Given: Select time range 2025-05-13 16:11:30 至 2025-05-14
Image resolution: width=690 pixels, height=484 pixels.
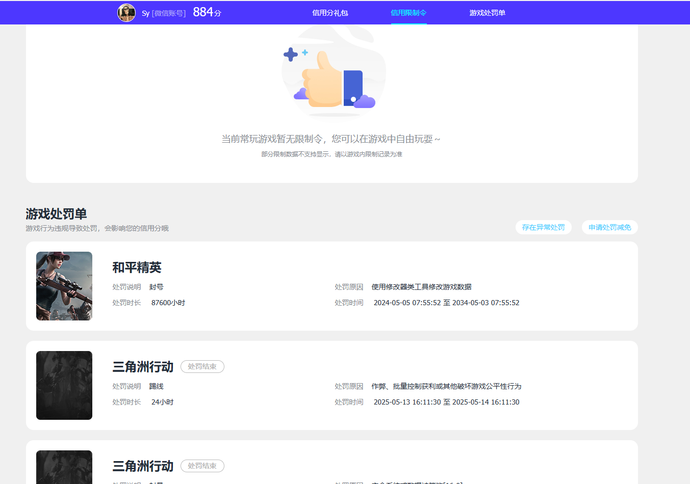Looking at the screenshot, I should [447, 402].
